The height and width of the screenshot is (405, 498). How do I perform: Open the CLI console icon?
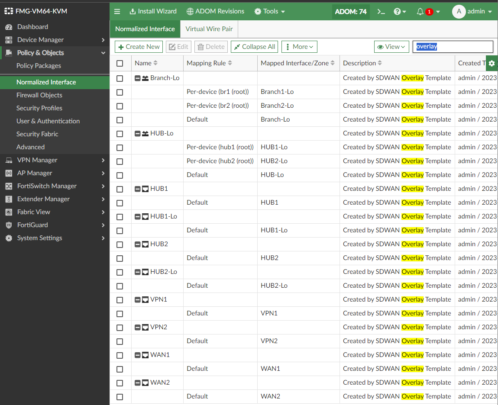click(381, 12)
